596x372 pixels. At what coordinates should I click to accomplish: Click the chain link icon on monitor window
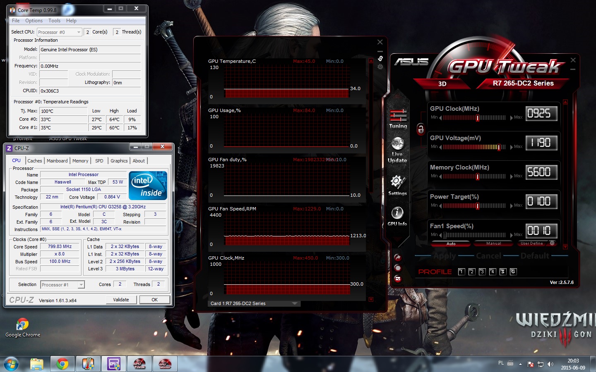click(x=380, y=58)
